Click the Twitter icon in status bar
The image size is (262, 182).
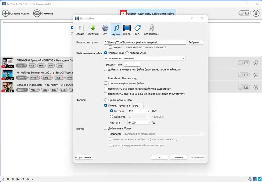point(259,179)
